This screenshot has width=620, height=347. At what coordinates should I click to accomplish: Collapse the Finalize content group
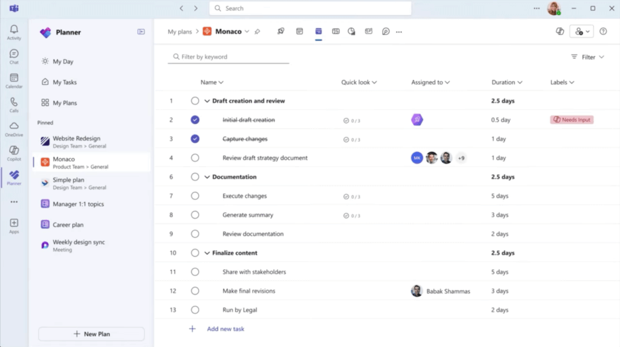tap(207, 253)
